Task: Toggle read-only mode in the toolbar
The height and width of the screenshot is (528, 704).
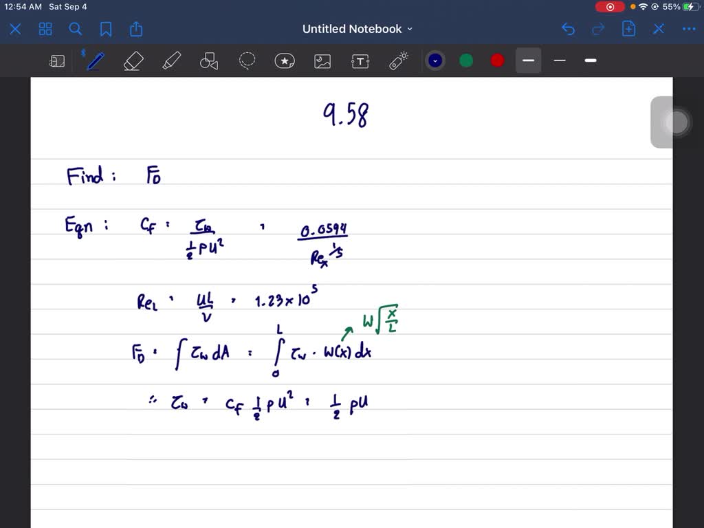Action: click(57, 60)
